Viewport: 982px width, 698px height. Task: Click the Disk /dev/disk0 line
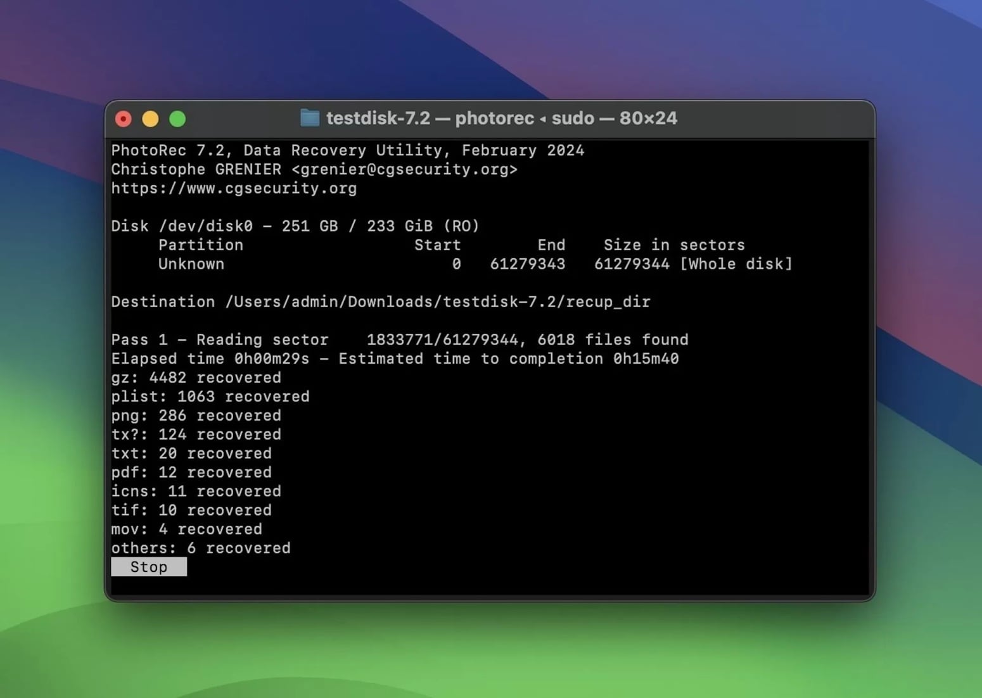click(x=295, y=225)
